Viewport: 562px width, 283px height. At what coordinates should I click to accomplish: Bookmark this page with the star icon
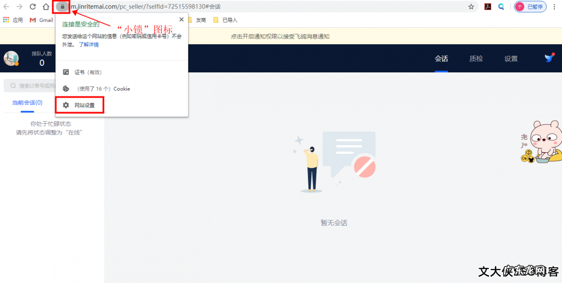pyautogui.click(x=471, y=7)
